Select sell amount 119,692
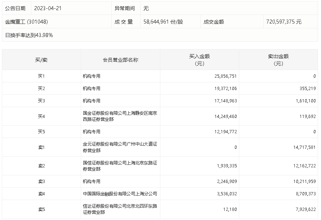This screenshot has height=220, width=321. coord(308,116)
